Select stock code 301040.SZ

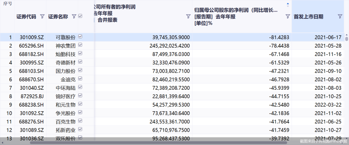[32, 88]
